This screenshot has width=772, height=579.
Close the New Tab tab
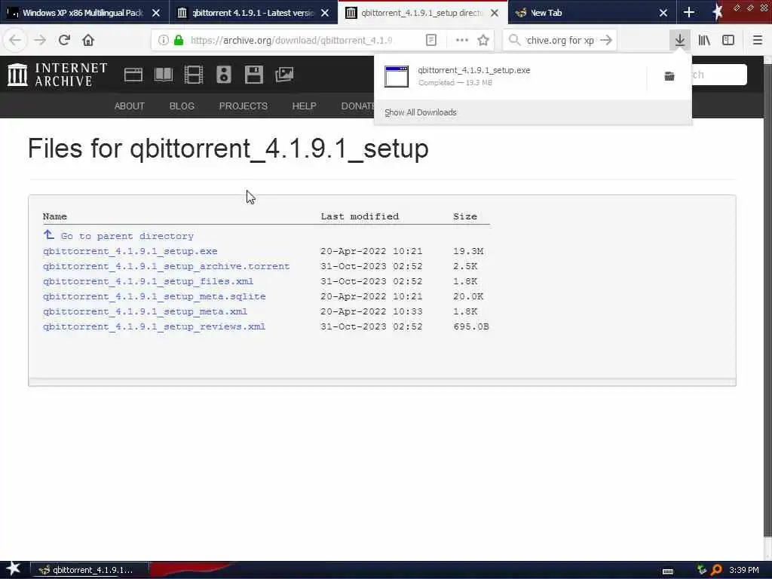pyautogui.click(x=663, y=13)
